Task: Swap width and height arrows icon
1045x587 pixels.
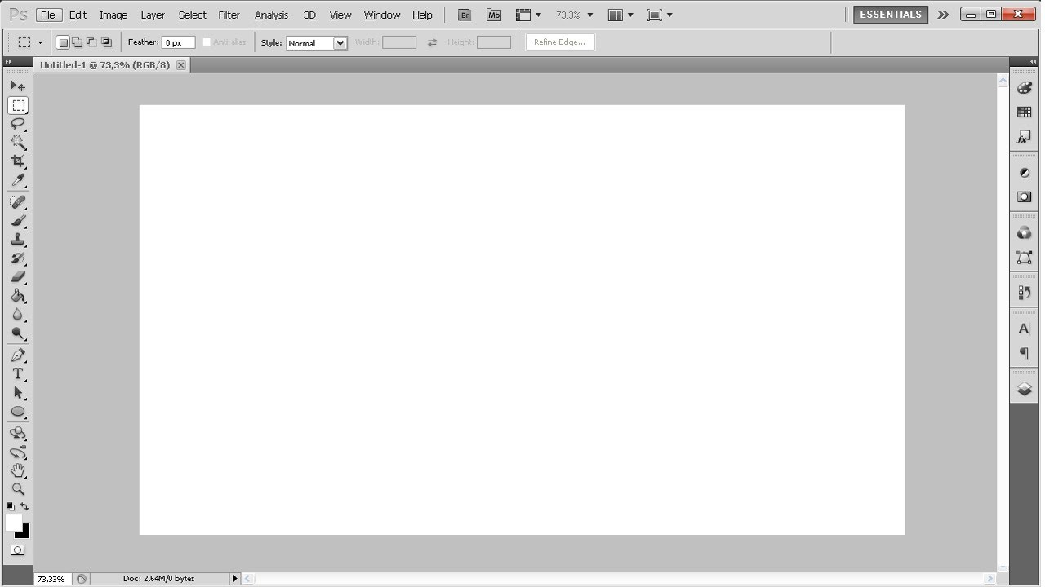Action: pos(432,42)
